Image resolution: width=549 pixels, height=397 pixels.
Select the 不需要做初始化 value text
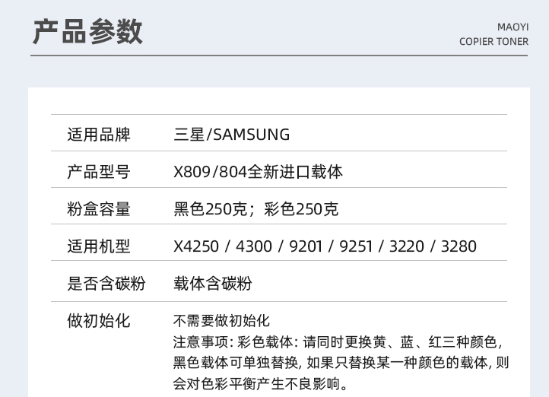click(x=221, y=321)
